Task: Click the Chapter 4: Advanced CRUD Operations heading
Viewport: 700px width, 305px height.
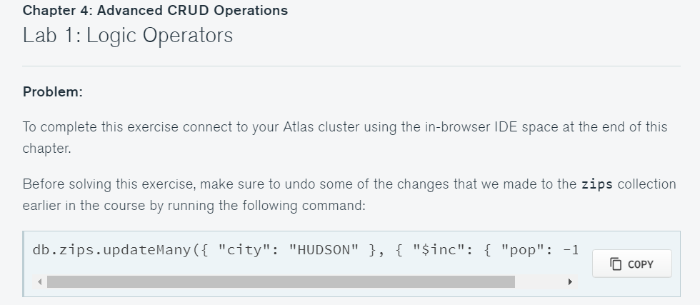Action: coord(155,11)
